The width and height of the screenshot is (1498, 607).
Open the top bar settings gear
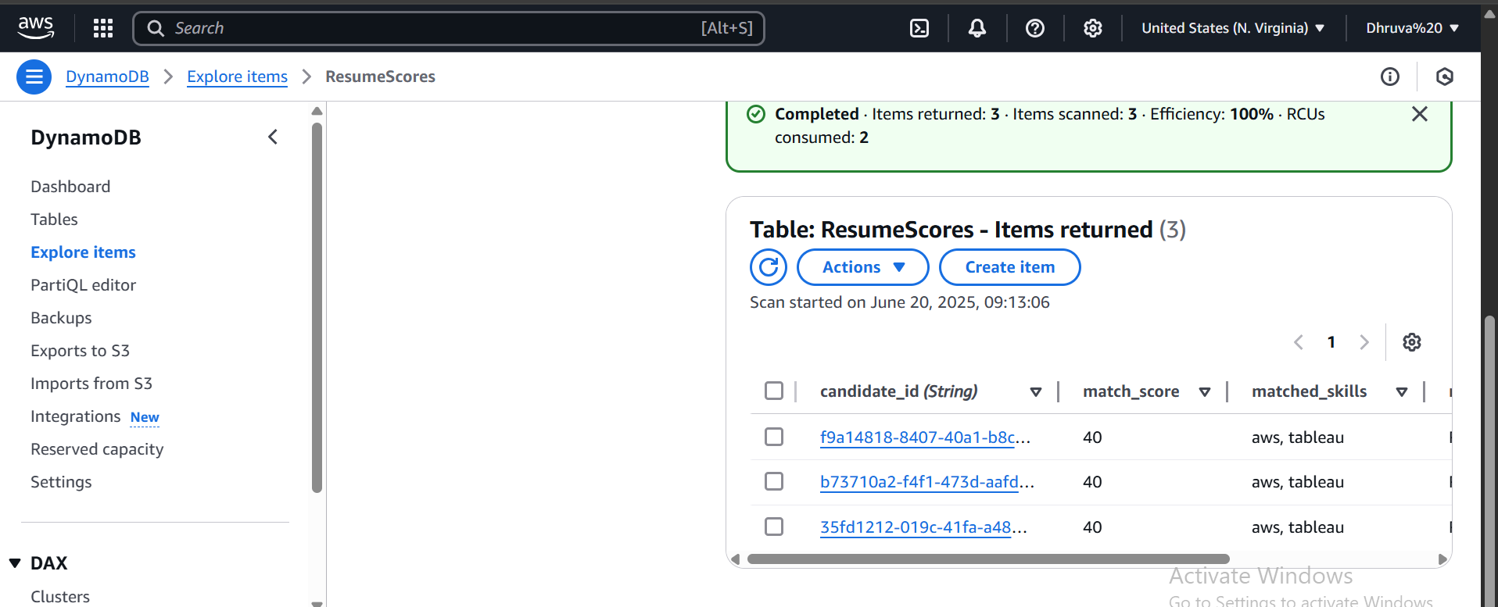pos(1093,28)
